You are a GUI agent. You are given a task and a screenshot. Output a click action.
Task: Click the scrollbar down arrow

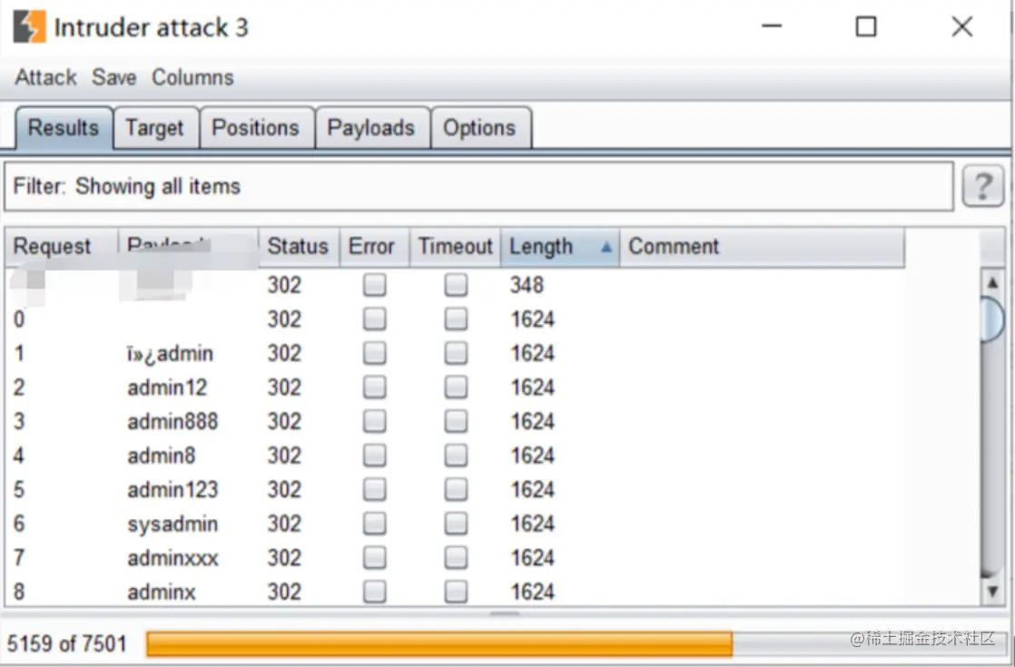click(991, 591)
